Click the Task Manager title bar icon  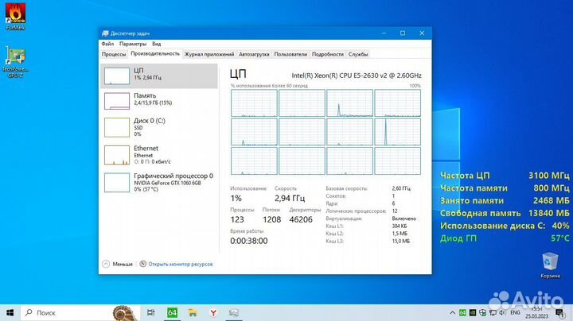(x=105, y=33)
